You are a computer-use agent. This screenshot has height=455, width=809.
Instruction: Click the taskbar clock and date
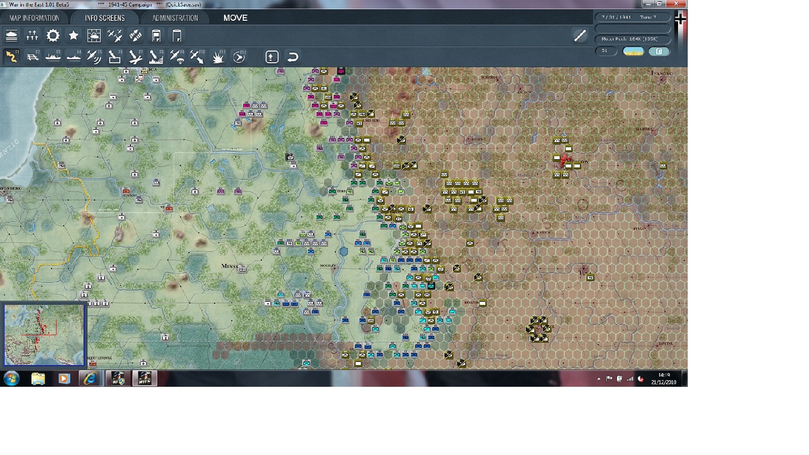point(664,378)
